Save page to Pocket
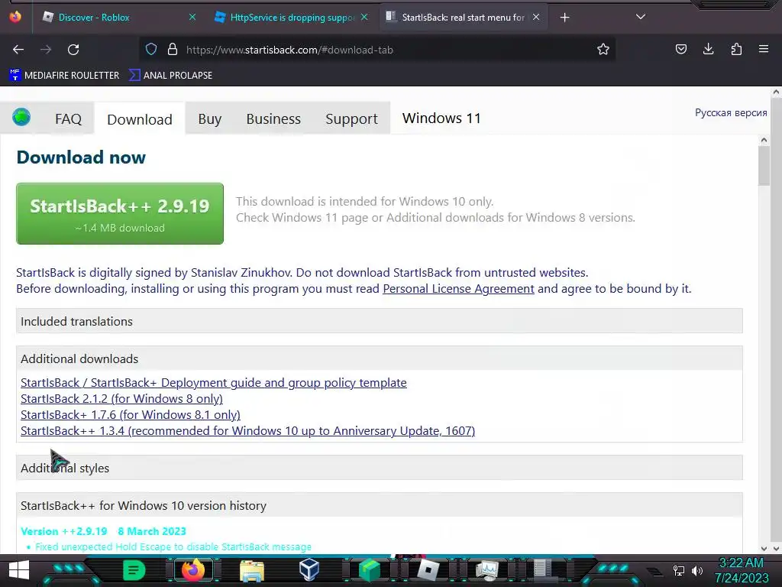The height and width of the screenshot is (587, 782). (x=680, y=49)
